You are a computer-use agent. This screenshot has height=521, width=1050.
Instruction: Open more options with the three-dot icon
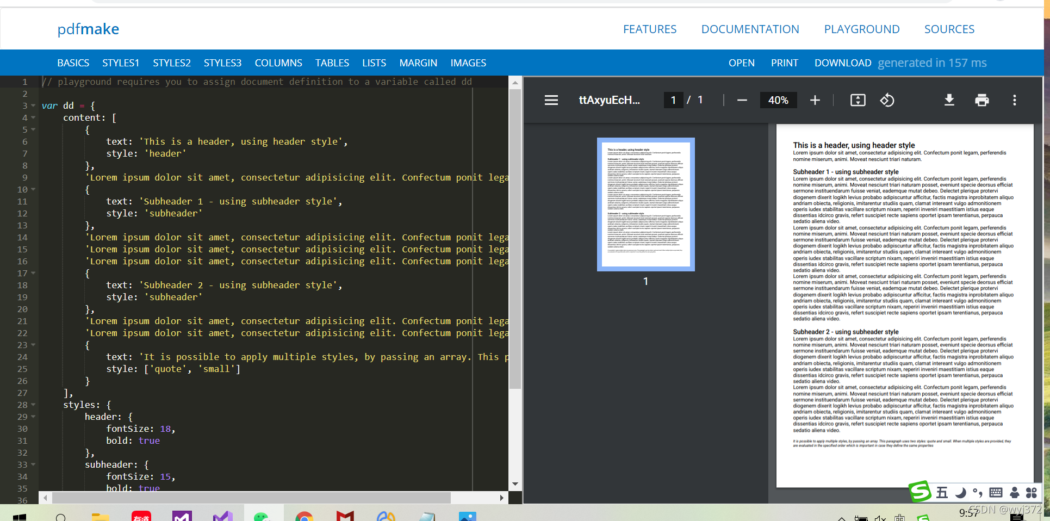tap(1015, 100)
